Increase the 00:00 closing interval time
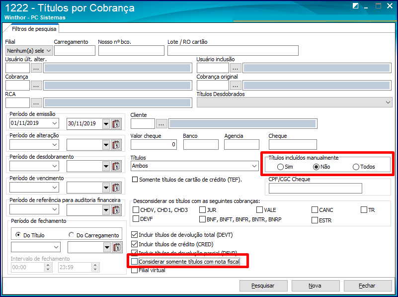 pos(48,265)
